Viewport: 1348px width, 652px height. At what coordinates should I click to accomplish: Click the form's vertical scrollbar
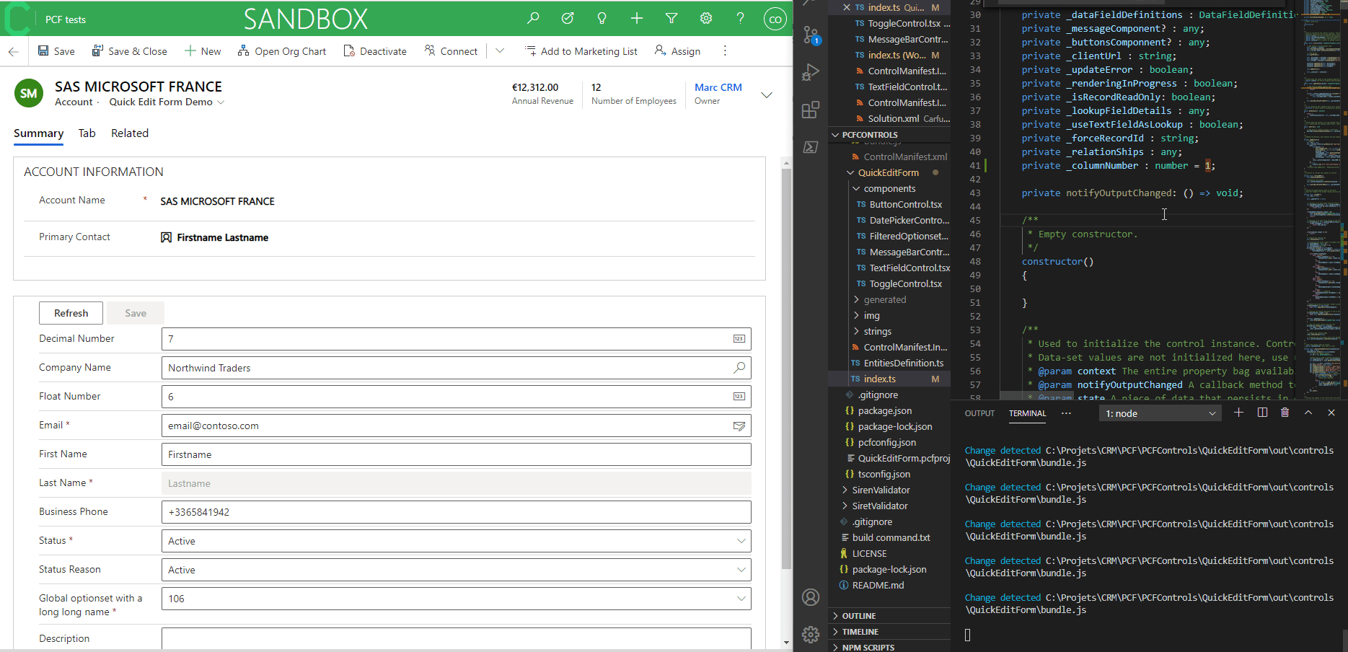(786, 361)
